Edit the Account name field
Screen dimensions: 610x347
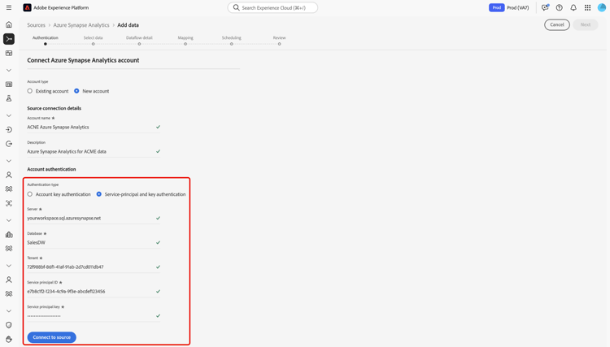point(94,127)
